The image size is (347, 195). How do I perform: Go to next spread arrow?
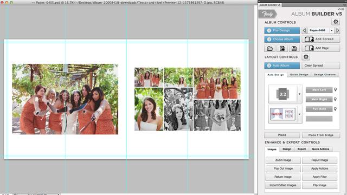click(337, 30)
